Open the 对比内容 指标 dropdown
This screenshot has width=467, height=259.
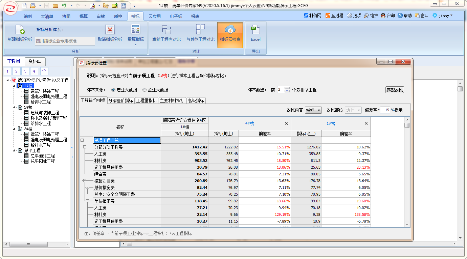(x=313, y=110)
